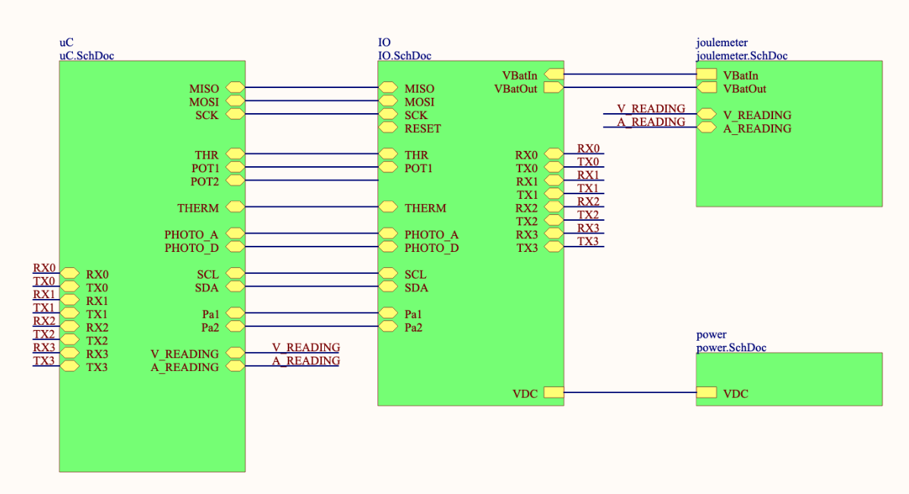Select the RESET port icon on IO sheet
Image resolution: width=909 pixels, height=494 pixels.
(388, 127)
